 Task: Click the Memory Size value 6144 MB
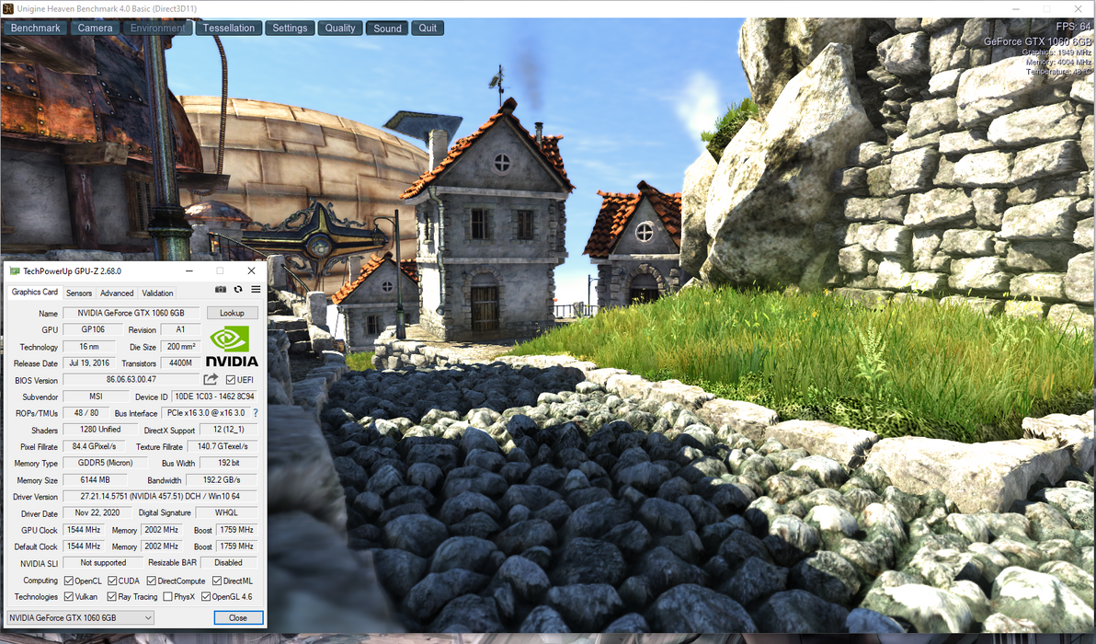(95, 479)
